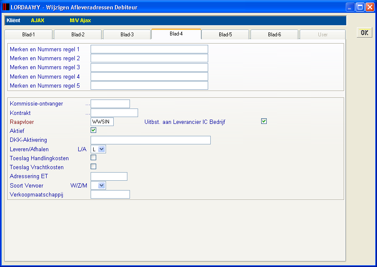The height and width of the screenshot is (267, 377).
Task: Open the Blad-6 tab
Action: pos(274,34)
